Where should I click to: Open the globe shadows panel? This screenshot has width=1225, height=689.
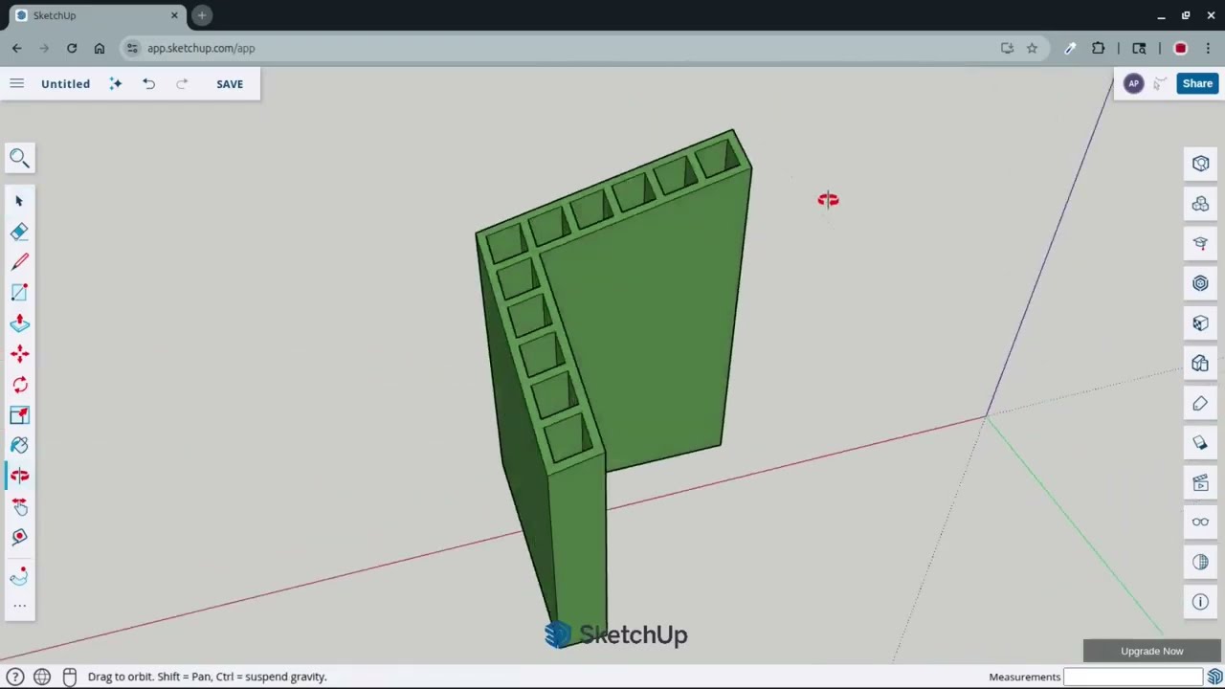tap(1200, 563)
